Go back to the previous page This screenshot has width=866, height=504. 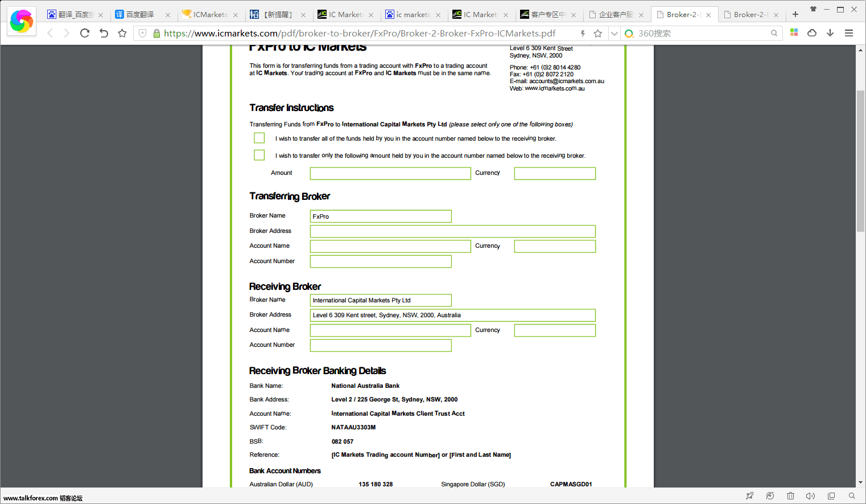click(50, 34)
